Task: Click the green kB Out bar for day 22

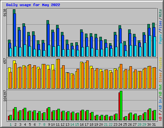Action: [111, 118]
